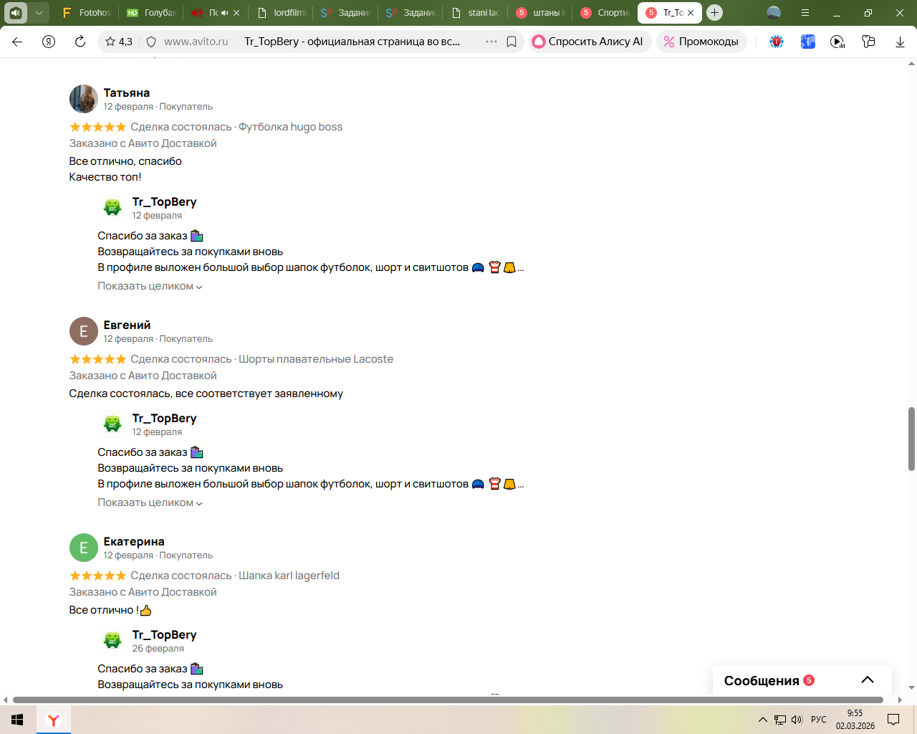Close the active Tr_TopBery tab

point(691,13)
